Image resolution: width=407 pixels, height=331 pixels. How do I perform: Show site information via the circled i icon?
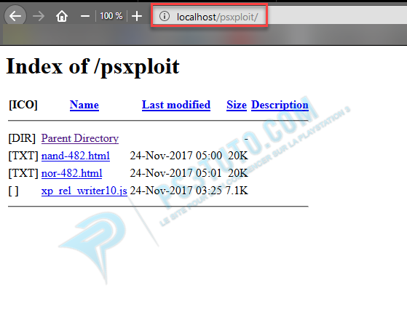pyautogui.click(x=165, y=16)
